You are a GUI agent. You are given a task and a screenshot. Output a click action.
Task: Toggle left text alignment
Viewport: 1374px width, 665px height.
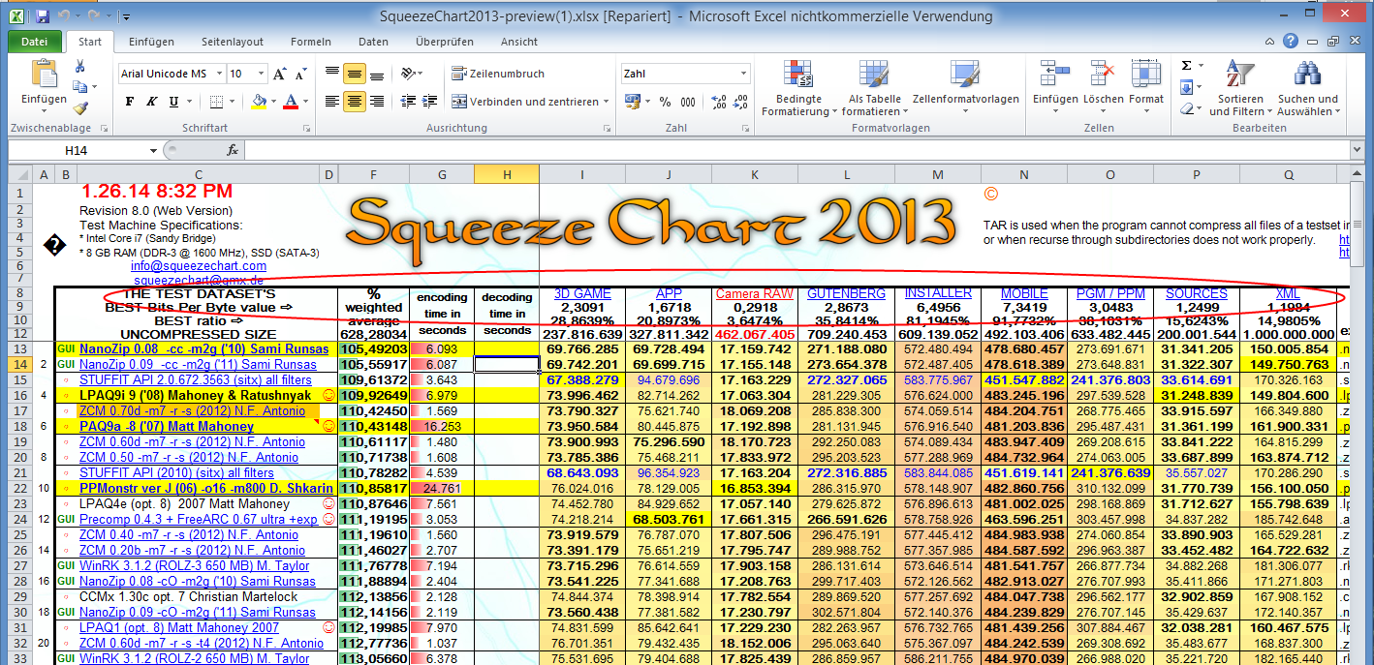(x=332, y=102)
